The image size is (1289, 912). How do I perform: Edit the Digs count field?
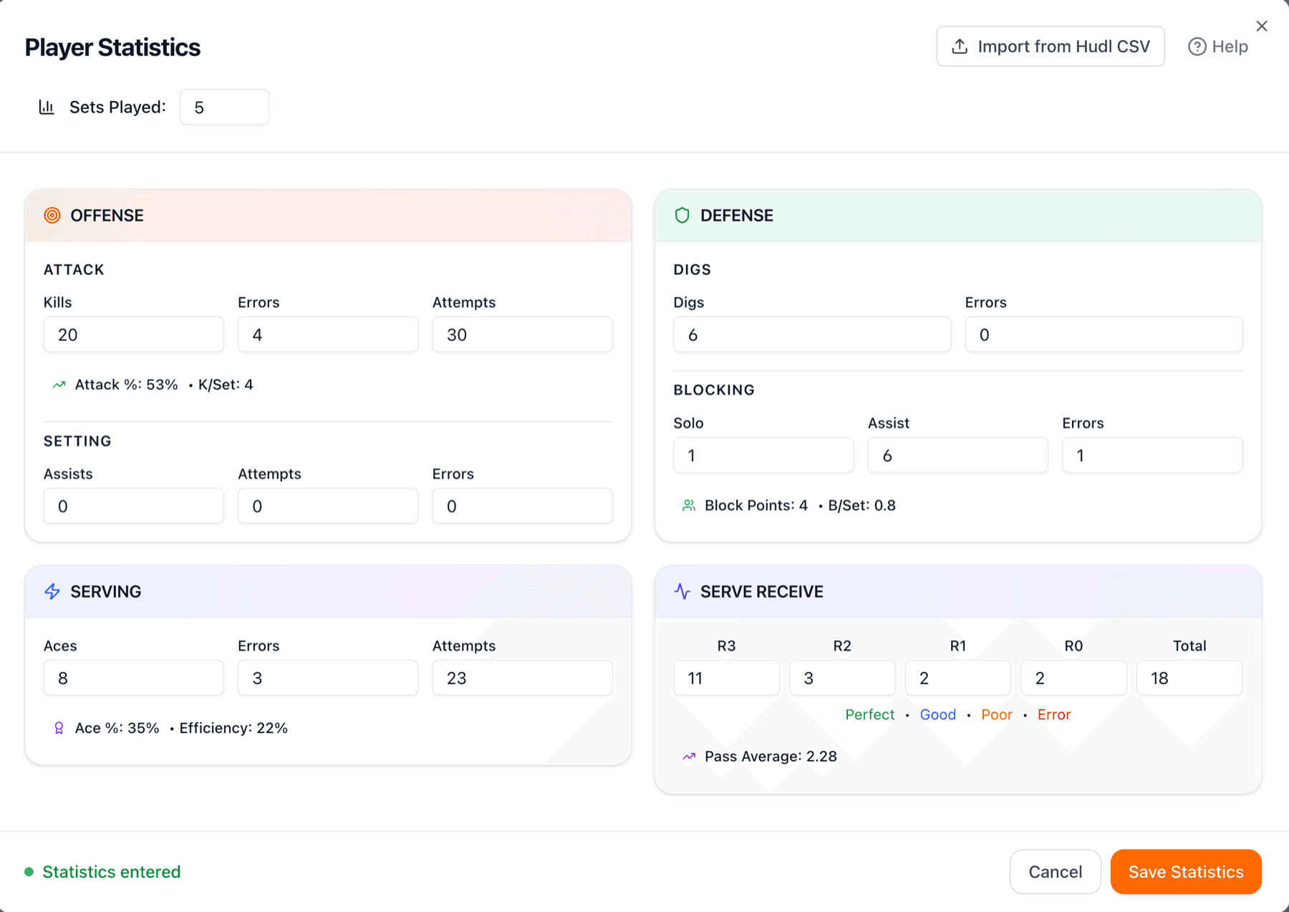coord(812,335)
